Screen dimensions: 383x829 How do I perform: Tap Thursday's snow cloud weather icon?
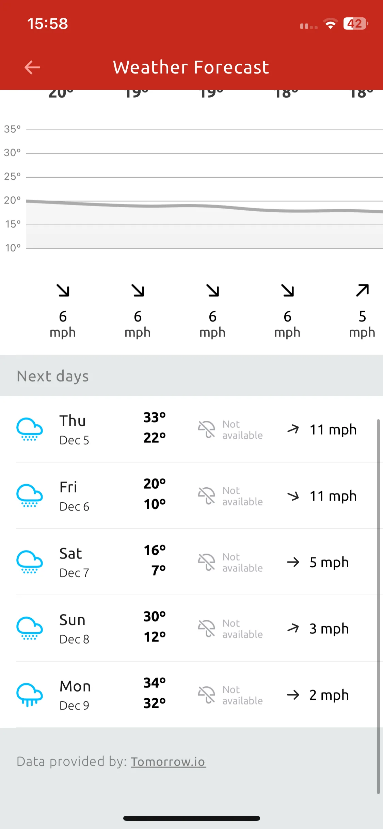[x=30, y=429]
